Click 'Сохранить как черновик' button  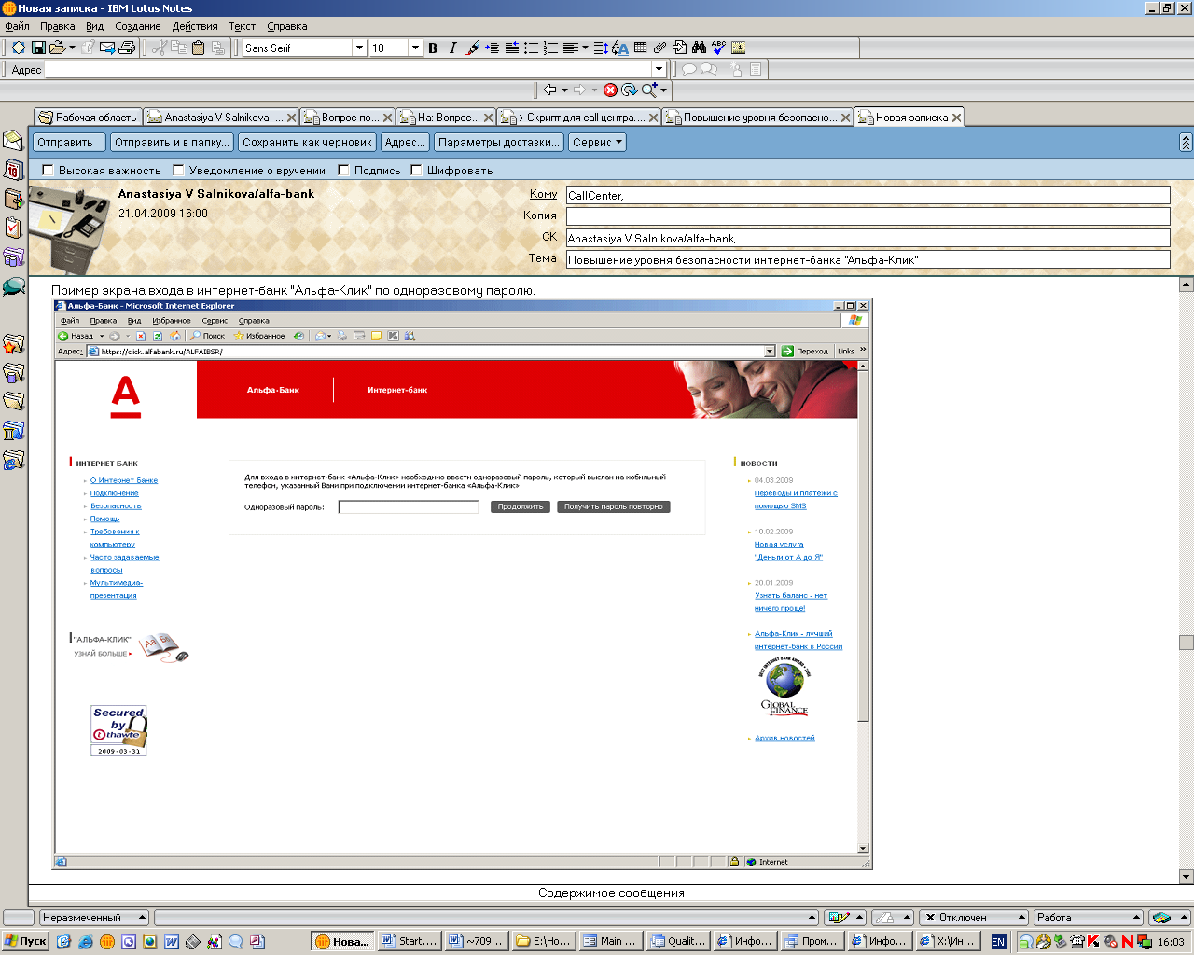(x=307, y=143)
